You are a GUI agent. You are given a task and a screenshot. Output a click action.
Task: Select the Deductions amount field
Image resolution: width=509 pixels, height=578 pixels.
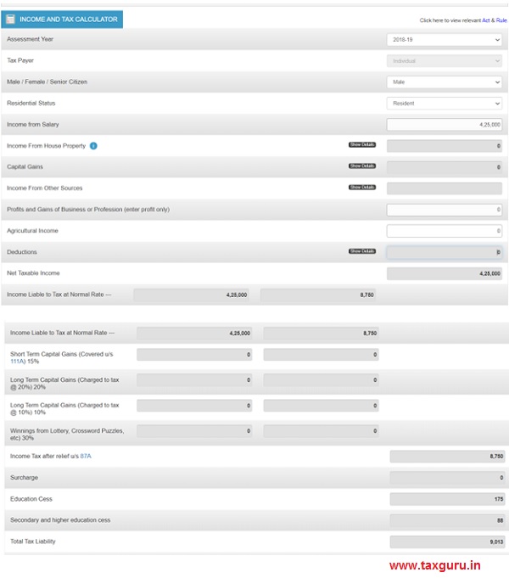click(x=444, y=252)
